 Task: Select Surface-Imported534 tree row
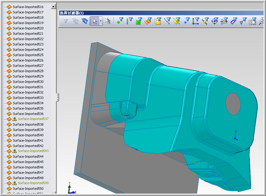pos(28,103)
